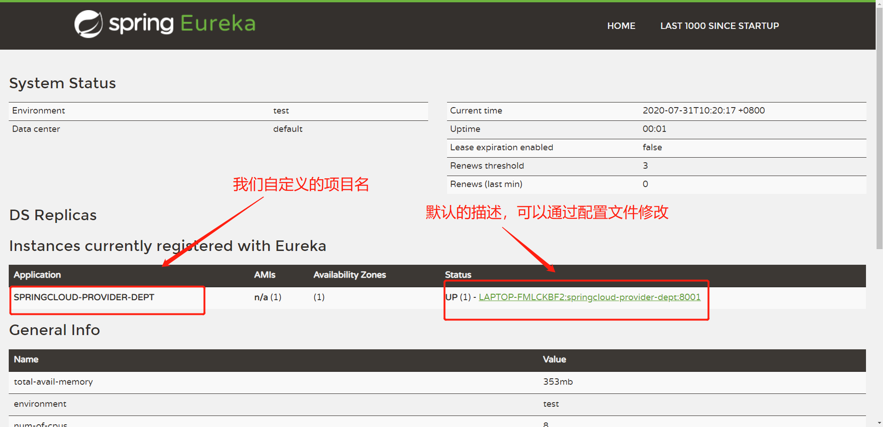The height and width of the screenshot is (427, 883).
Task: Select the Application column header
Action: (x=37, y=275)
